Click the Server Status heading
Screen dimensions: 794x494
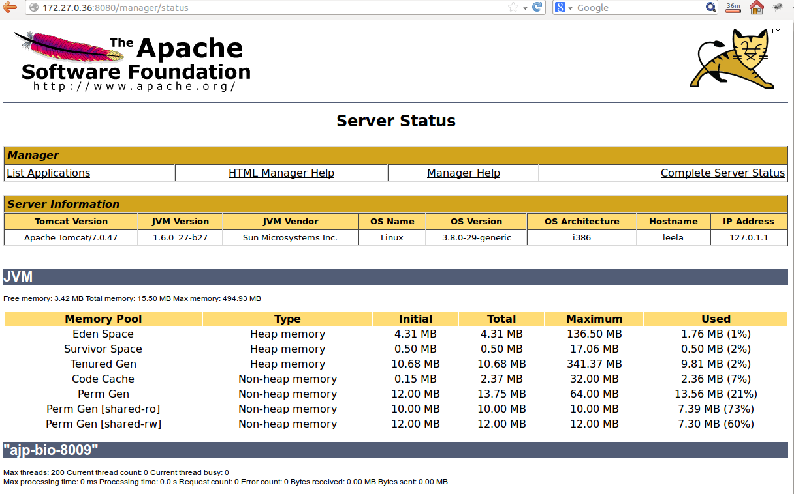pos(396,121)
